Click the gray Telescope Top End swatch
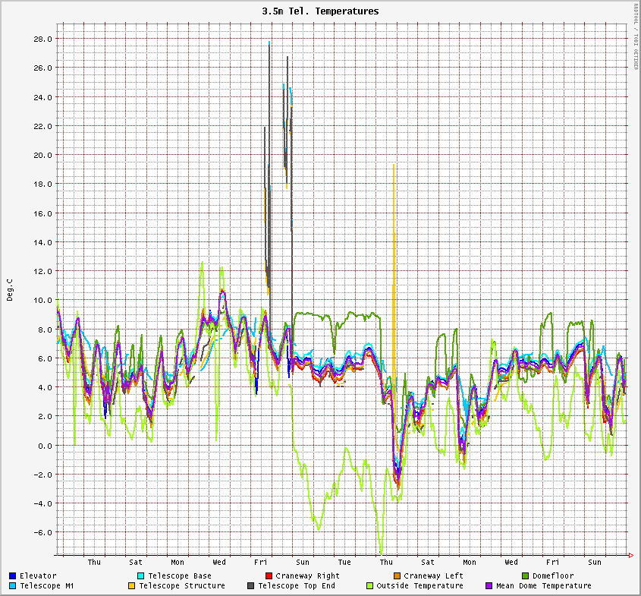The height and width of the screenshot is (596, 641). pyautogui.click(x=251, y=586)
